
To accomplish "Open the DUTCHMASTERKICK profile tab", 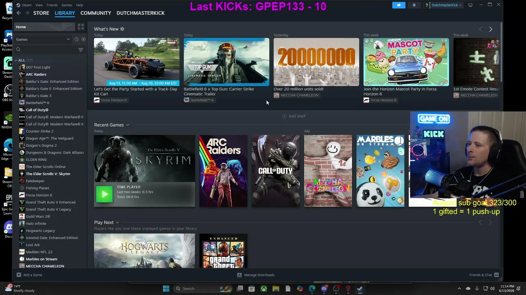I will (141, 13).
